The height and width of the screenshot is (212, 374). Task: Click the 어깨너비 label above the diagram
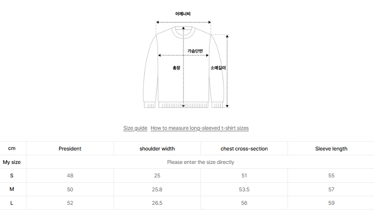tap(183, 14)
